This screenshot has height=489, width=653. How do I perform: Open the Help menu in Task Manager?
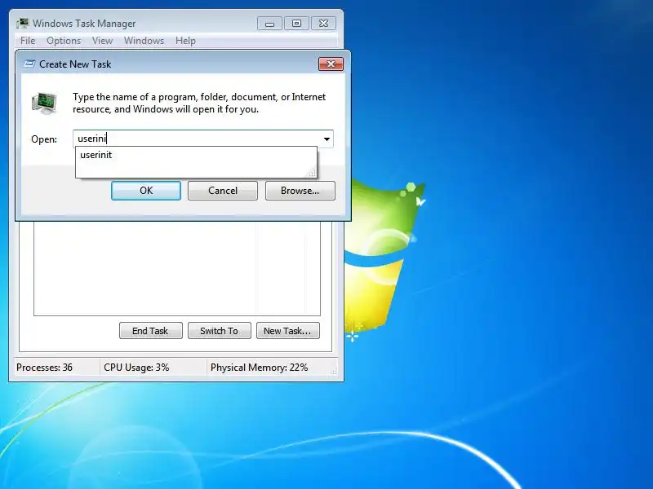[185, 41]
